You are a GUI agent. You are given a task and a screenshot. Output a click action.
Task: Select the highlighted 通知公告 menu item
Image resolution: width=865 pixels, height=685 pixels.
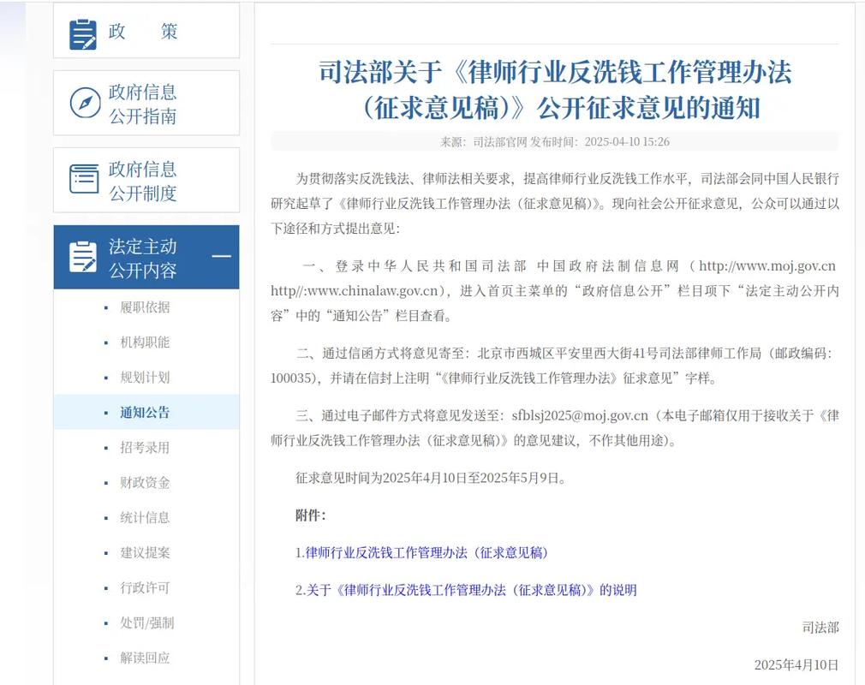pos(145,412)
